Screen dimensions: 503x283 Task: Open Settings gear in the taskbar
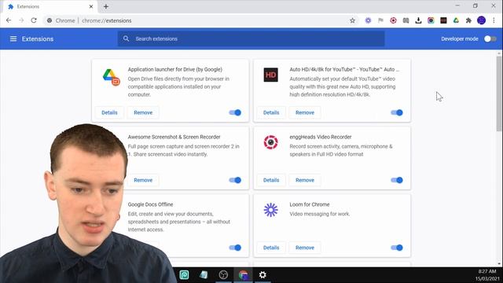coord(263,274)
